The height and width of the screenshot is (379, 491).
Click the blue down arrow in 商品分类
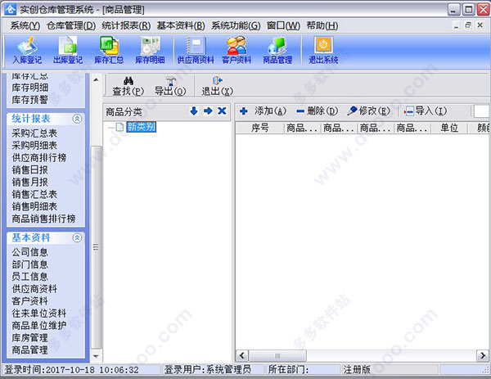click(x=194, y=111)
